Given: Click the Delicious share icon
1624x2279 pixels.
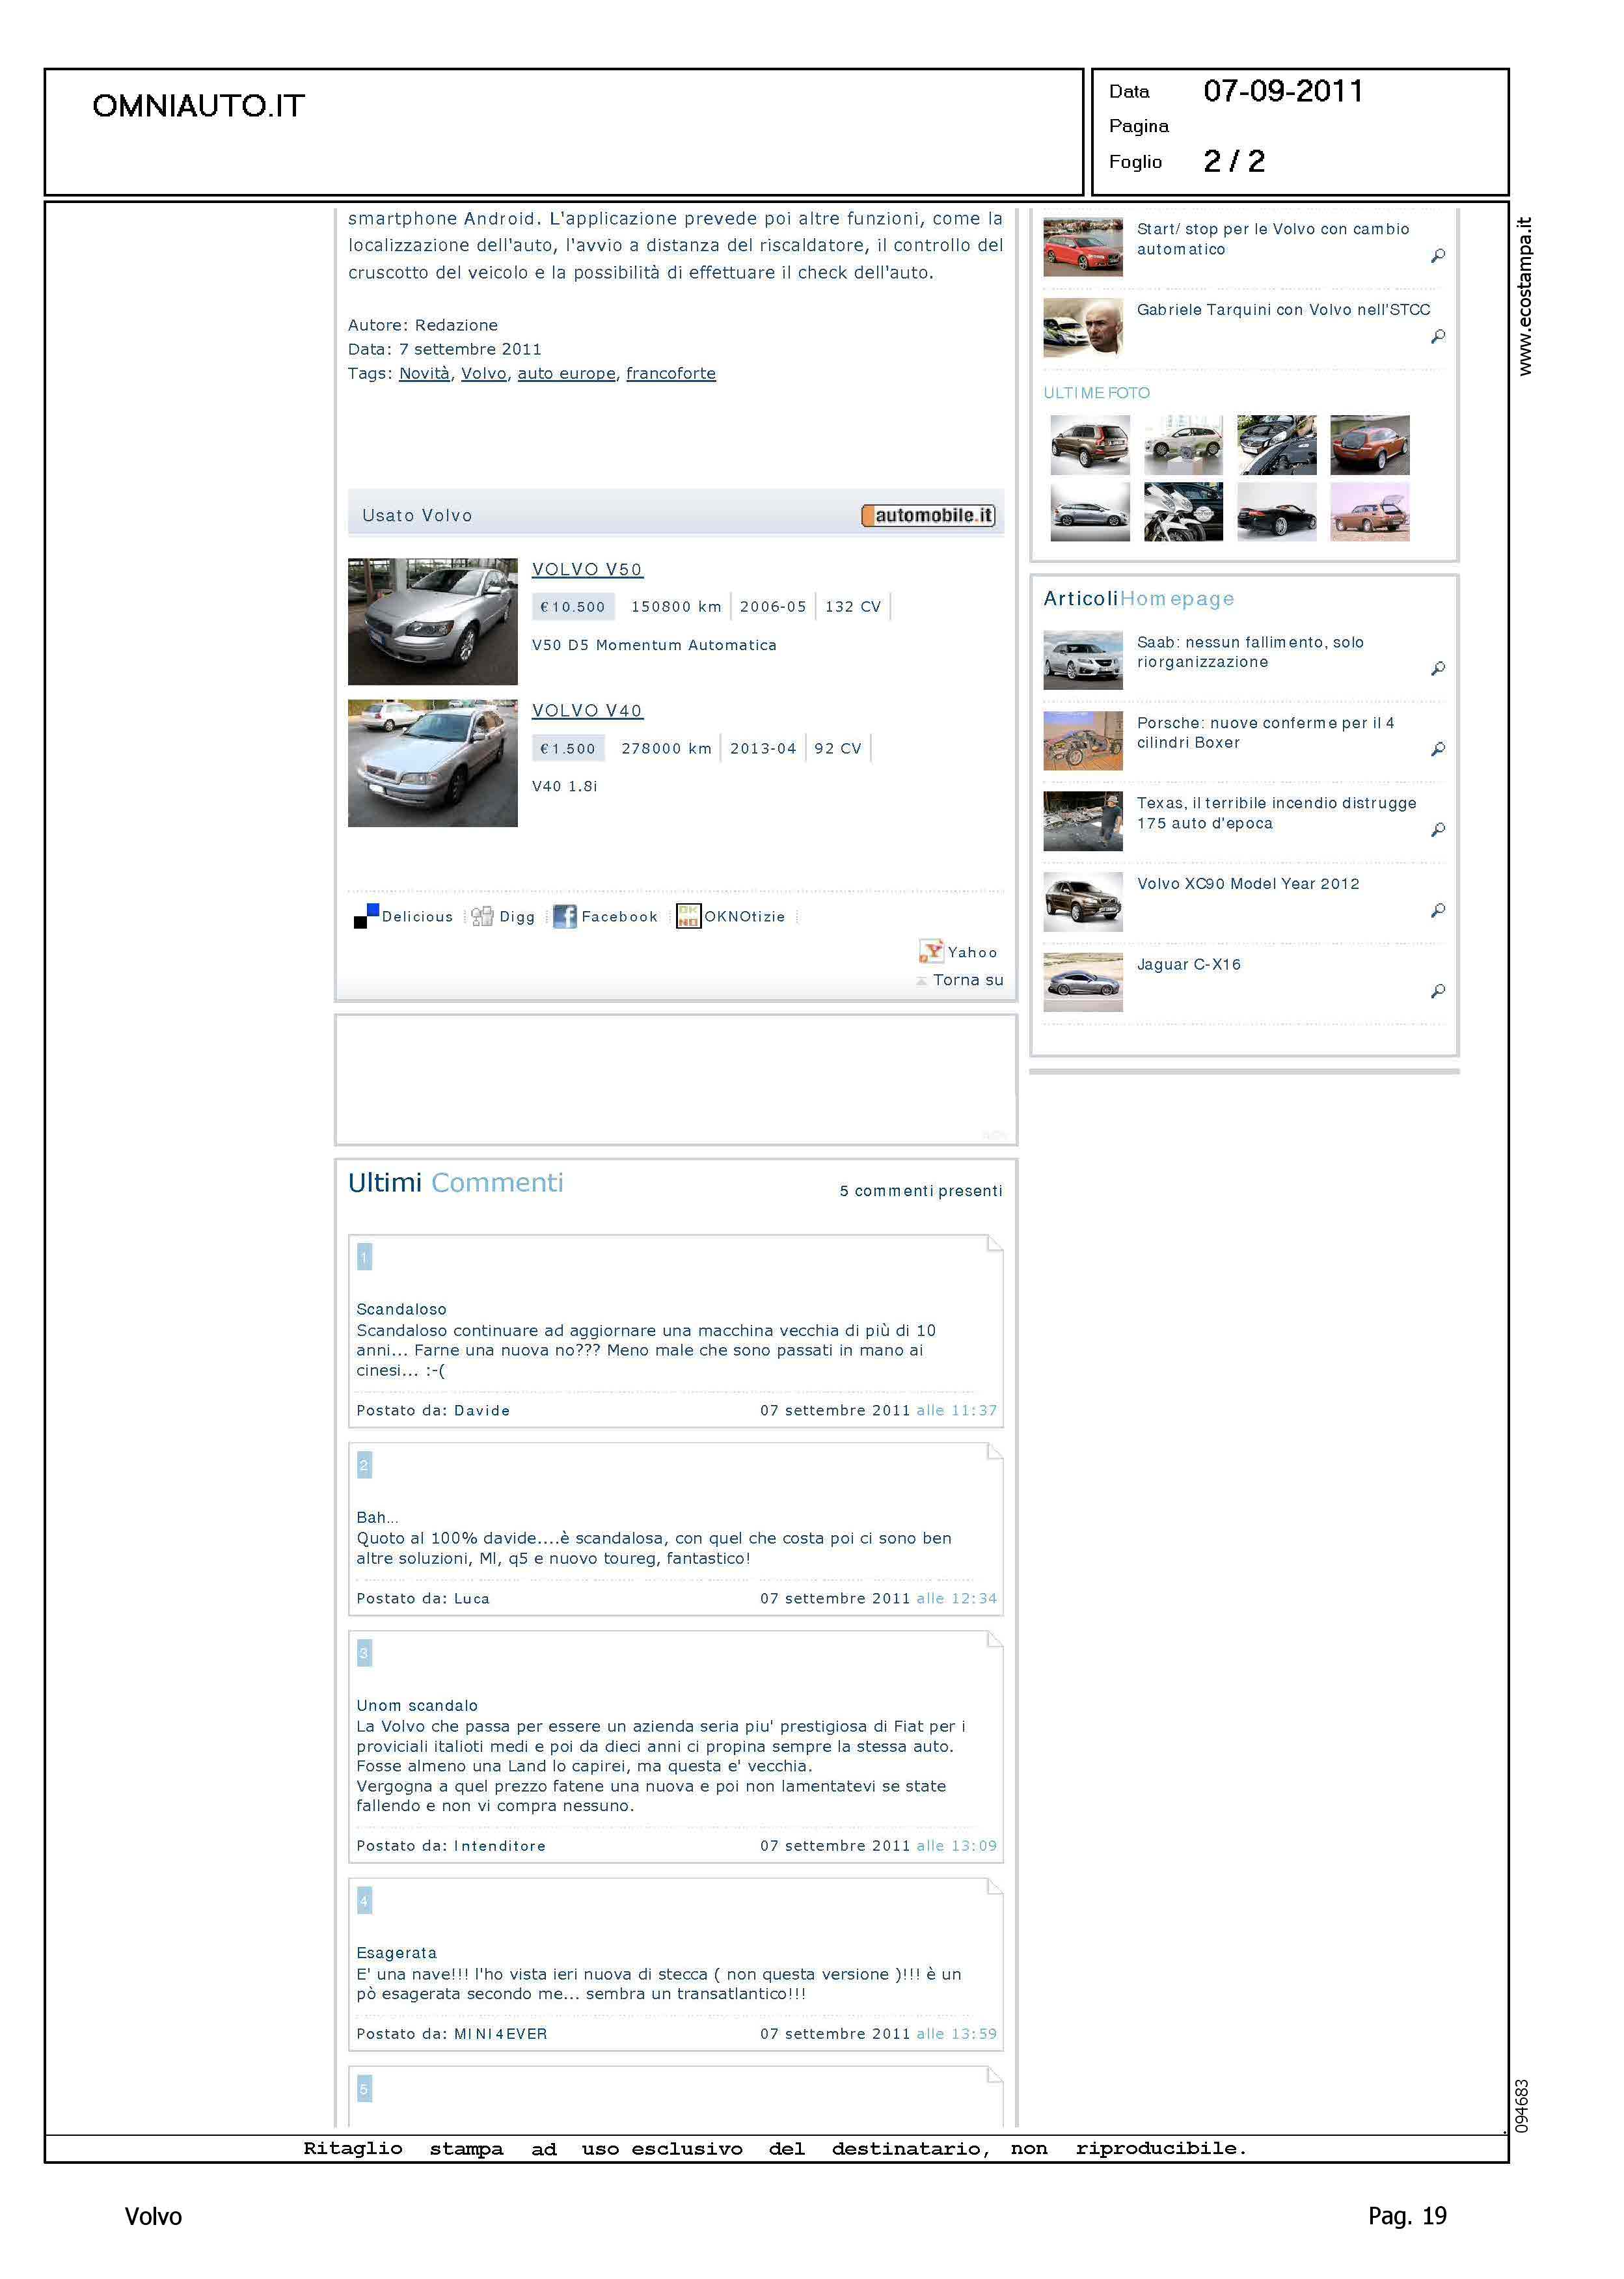Looking at the screenshot, I should point(366,916).
